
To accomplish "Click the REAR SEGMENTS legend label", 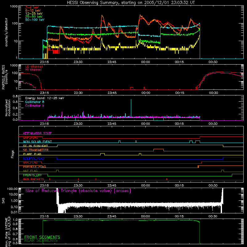I will tap(41, 241).
